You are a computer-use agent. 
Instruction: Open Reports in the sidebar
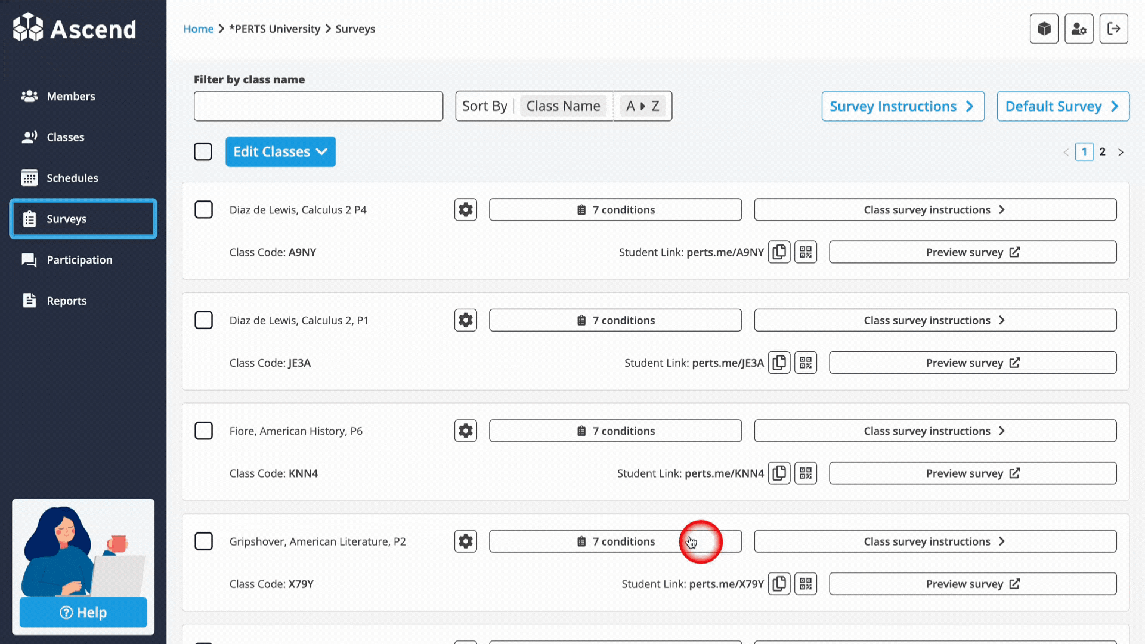(66, 301)
